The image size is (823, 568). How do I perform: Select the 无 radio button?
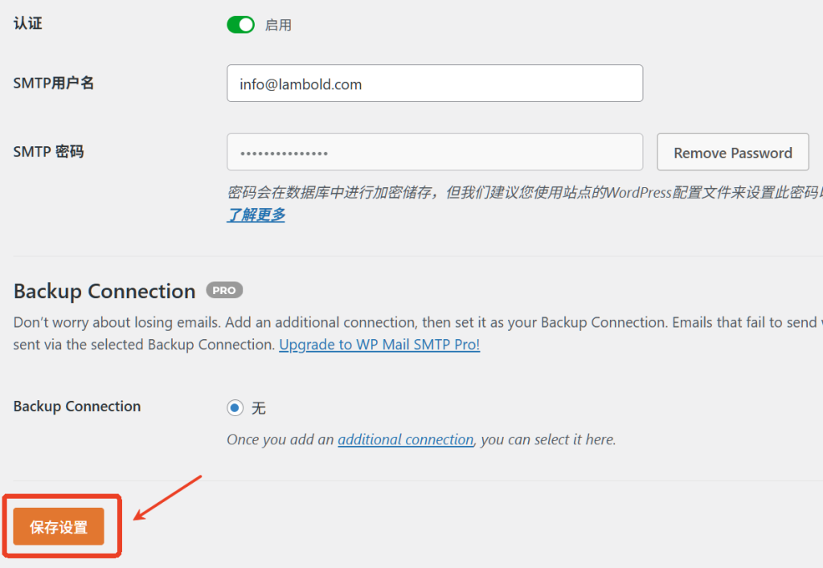click(235, 408)
